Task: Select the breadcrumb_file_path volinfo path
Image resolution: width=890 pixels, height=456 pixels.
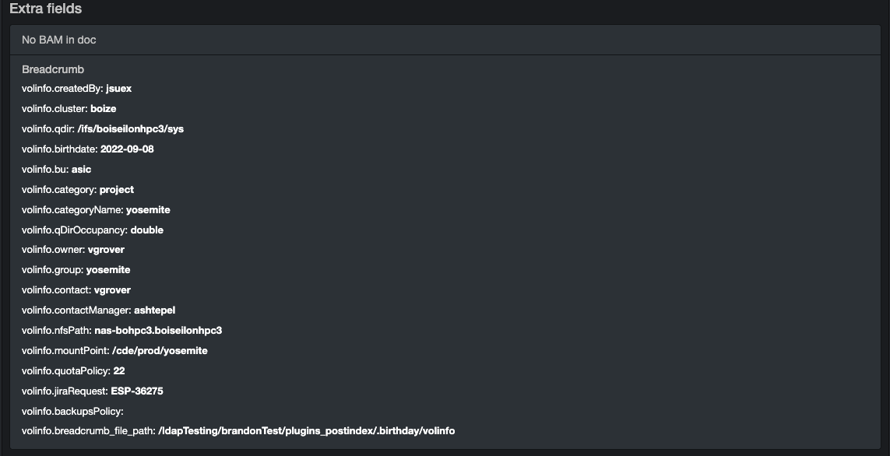Action: tap(307, 431)
